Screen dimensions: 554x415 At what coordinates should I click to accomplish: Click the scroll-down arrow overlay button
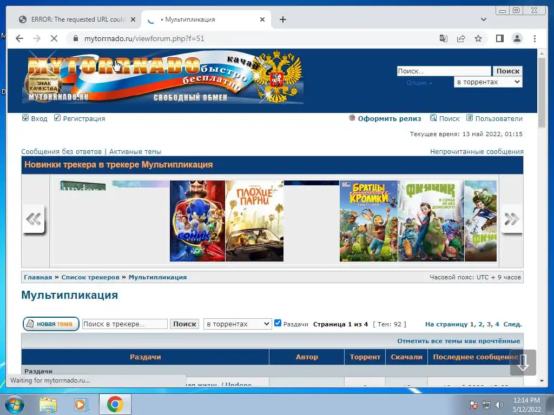523,363
